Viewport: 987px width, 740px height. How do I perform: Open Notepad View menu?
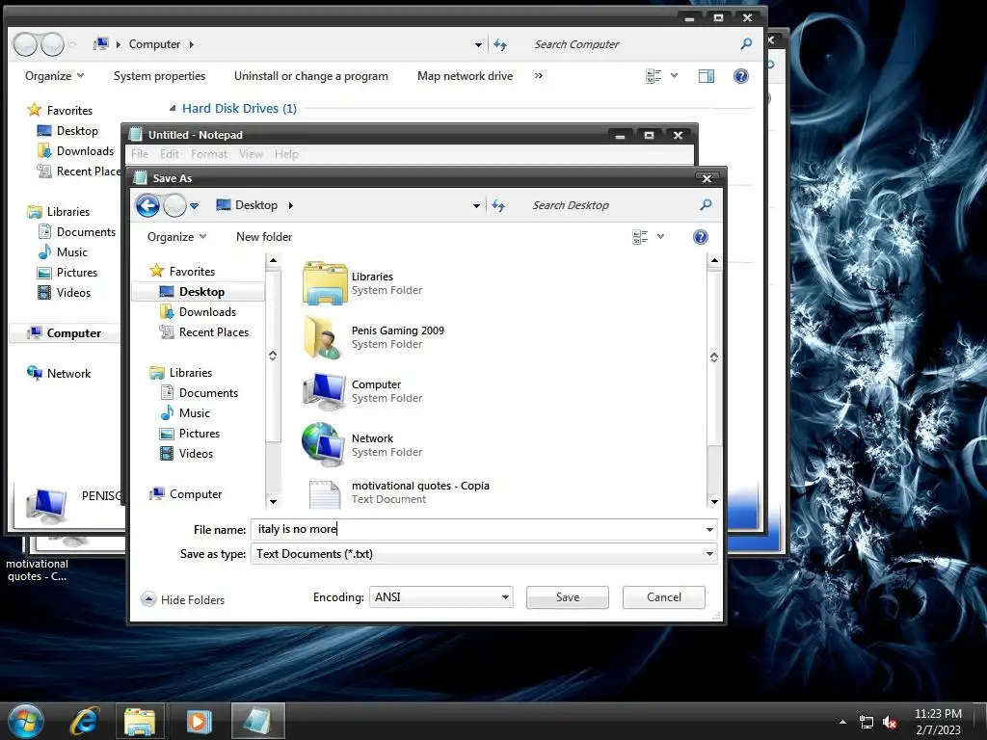(251, 154)
